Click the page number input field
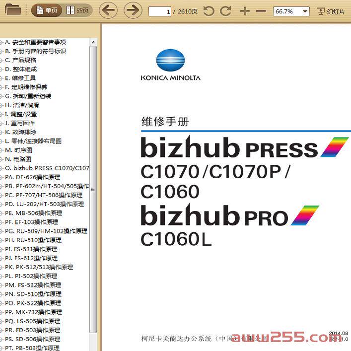The image size is (351, 351). coord(160,11)
